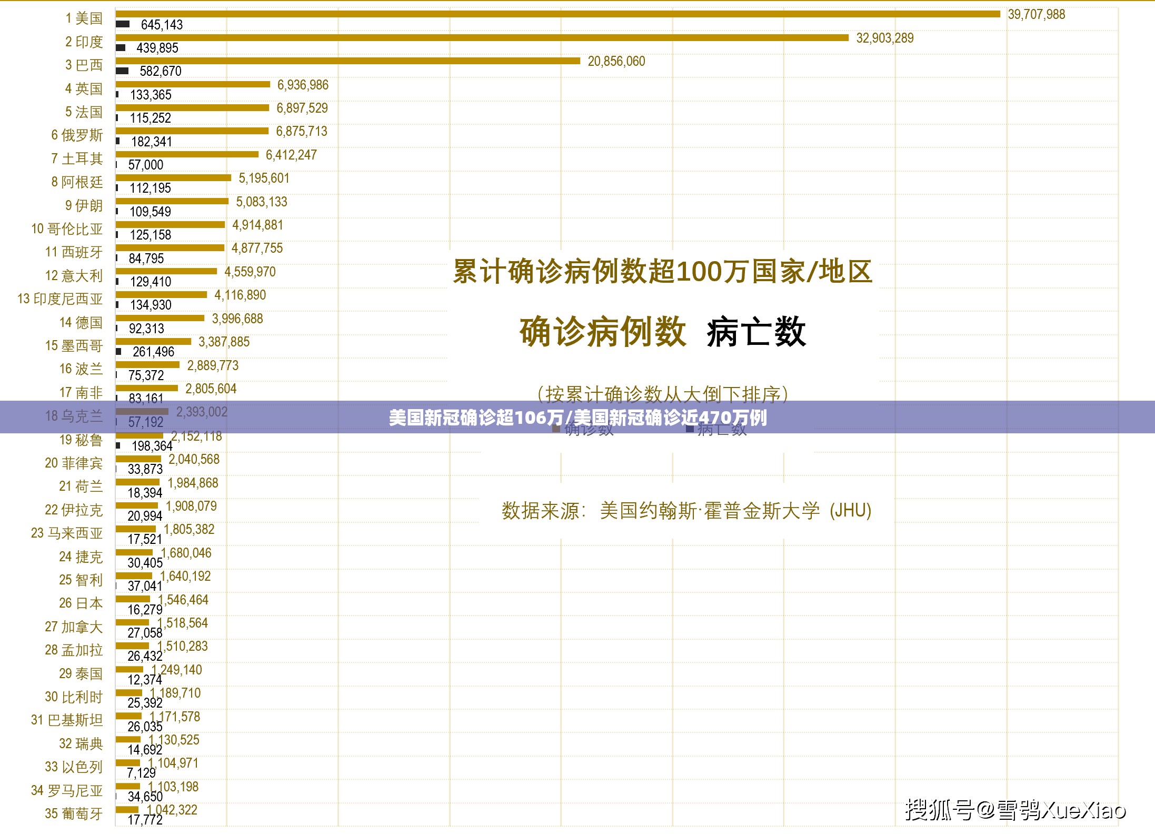Click the value 6,936,986
Screen dimensions: 1155x834
tap(303, 85)
